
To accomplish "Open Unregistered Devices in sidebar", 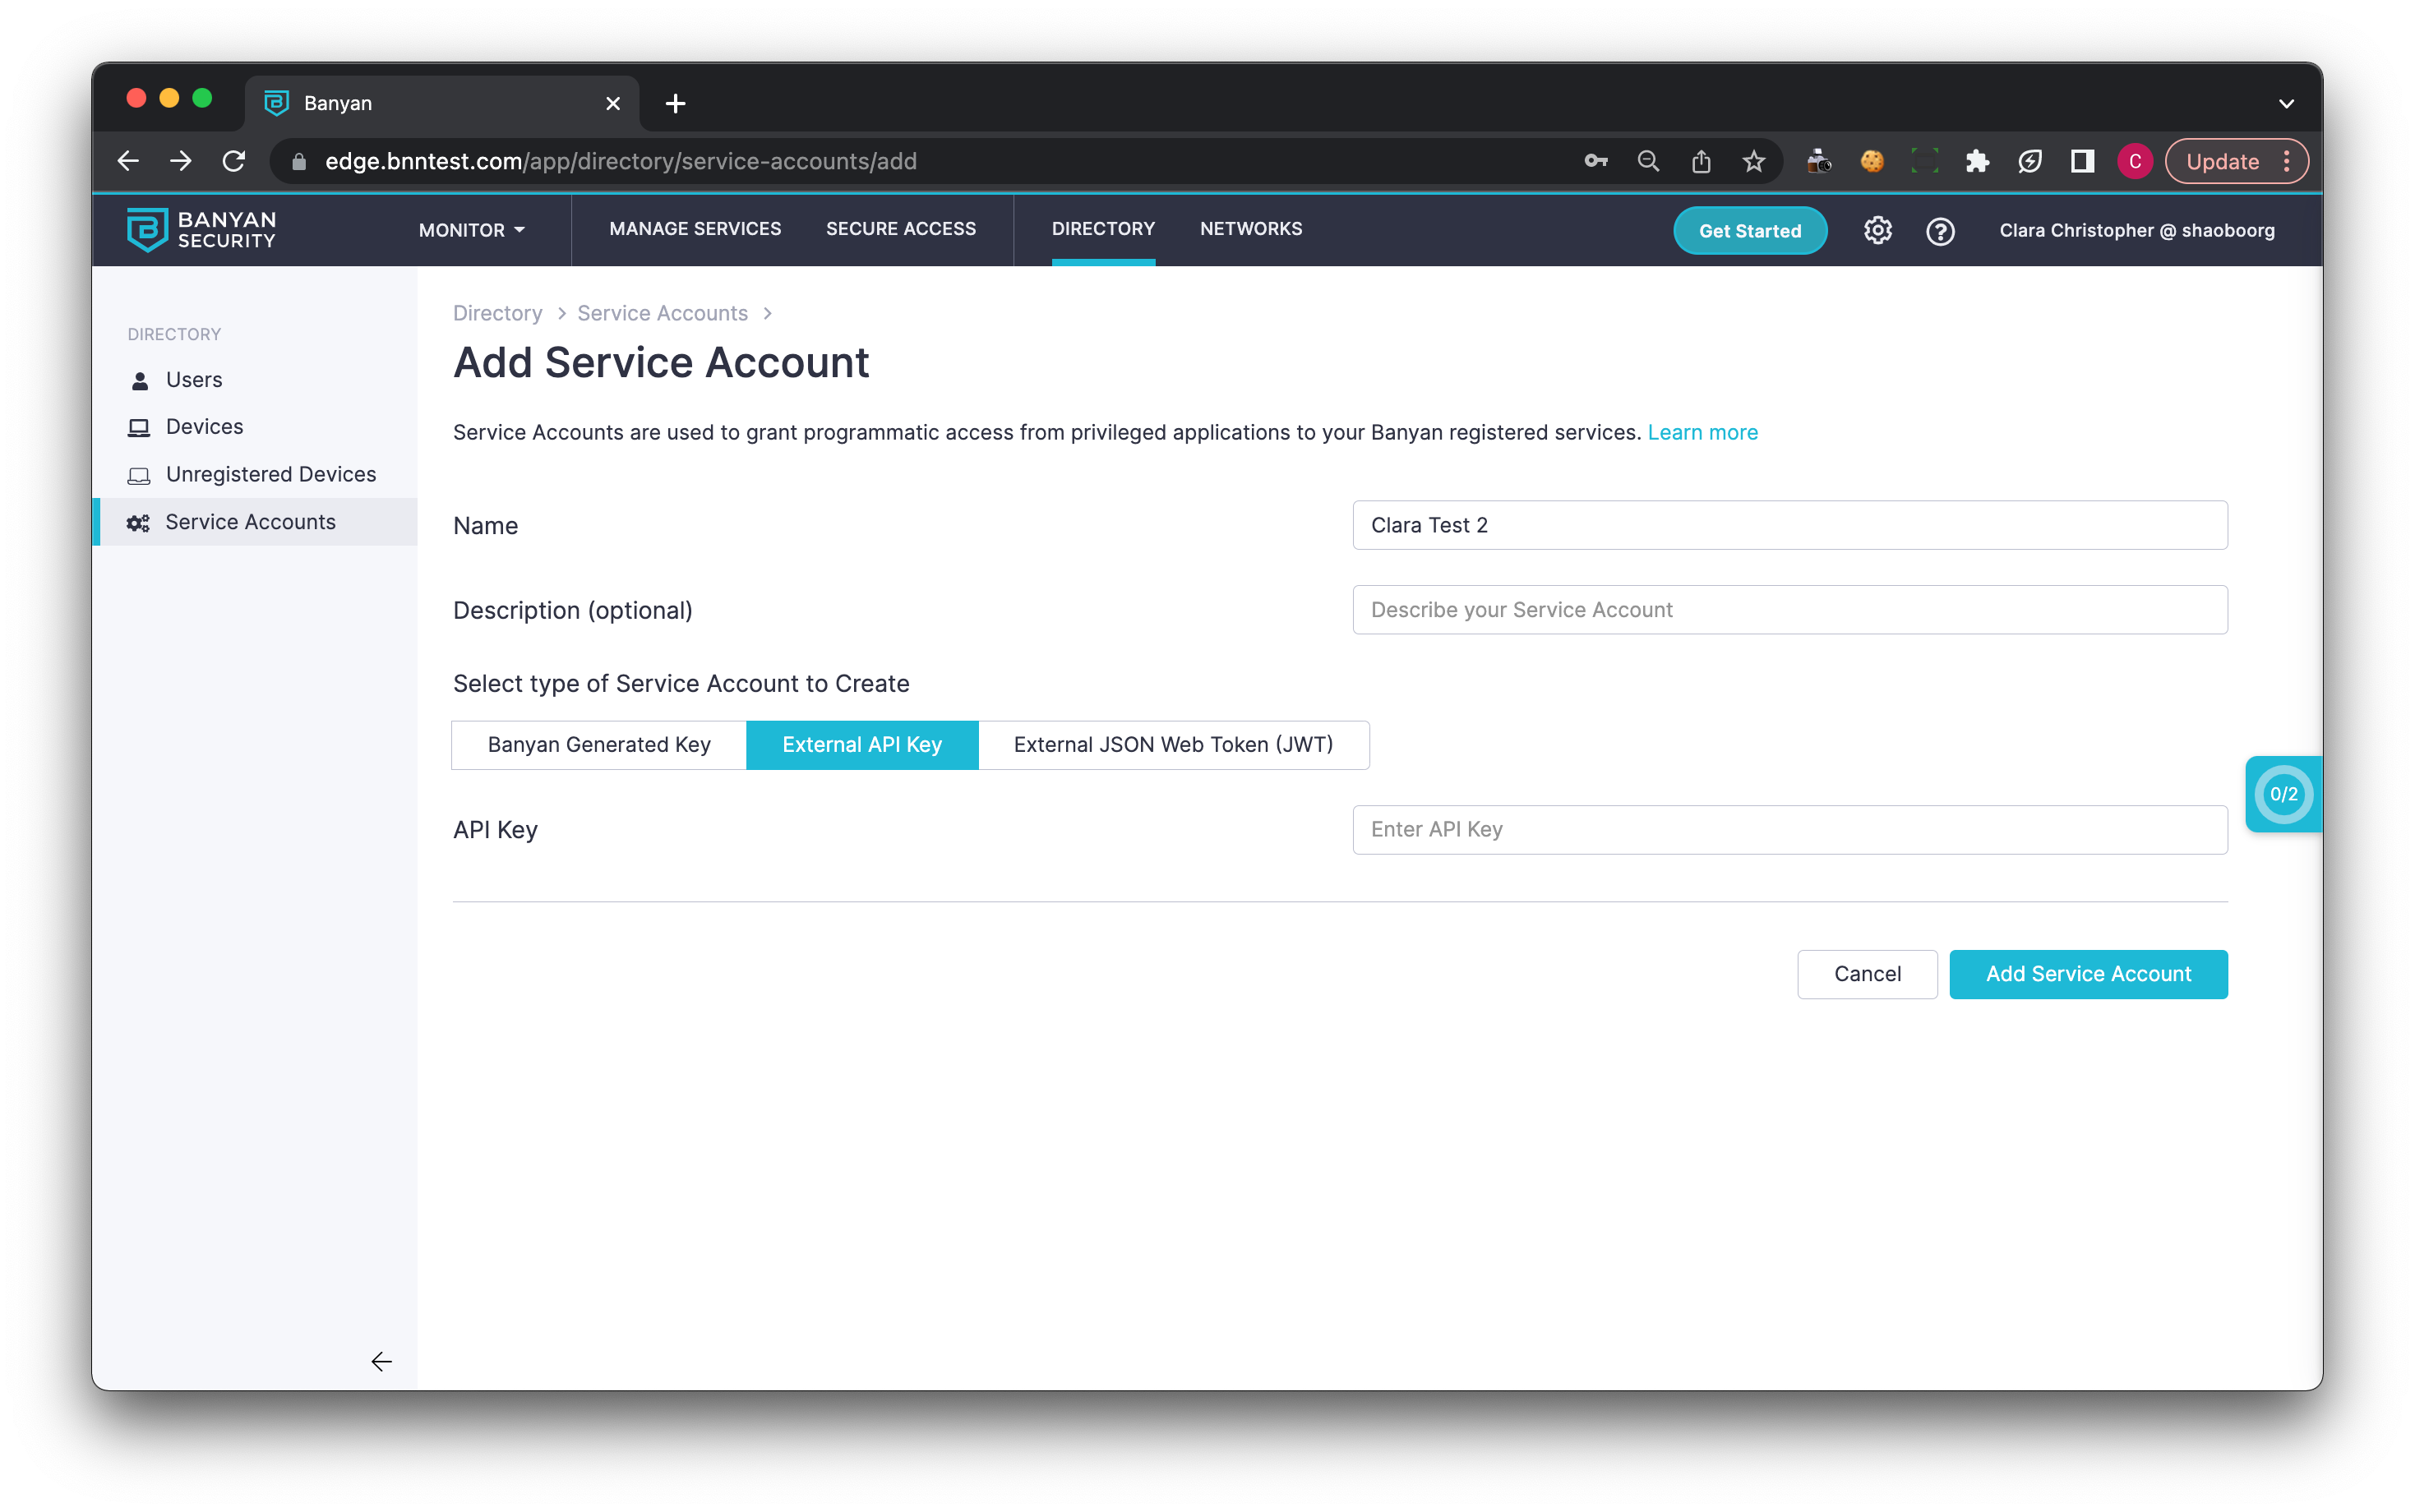I will click(270, 474).
